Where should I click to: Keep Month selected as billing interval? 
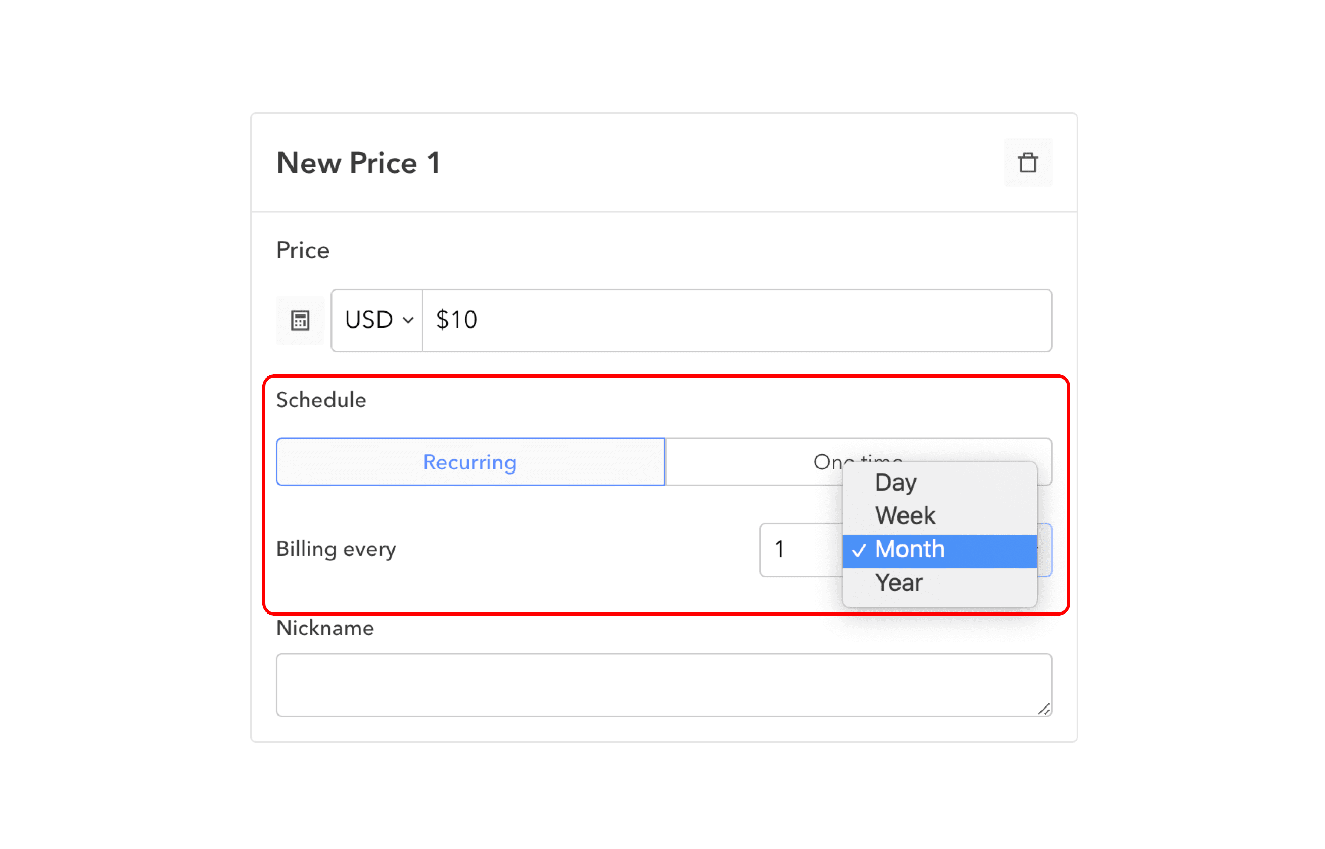[x=910, y=549]
